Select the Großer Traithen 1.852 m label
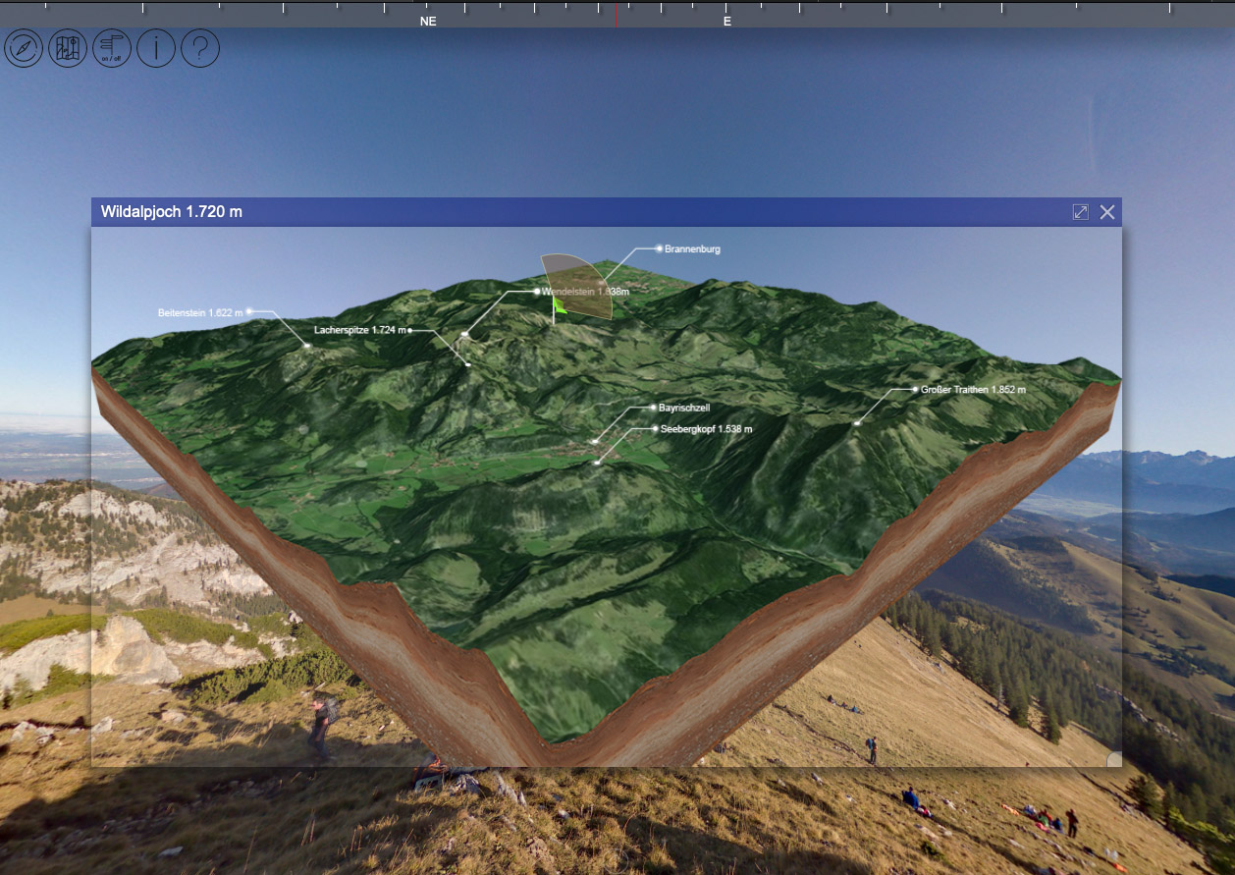This screenshot has height=875, width=1235. point(972,390)
